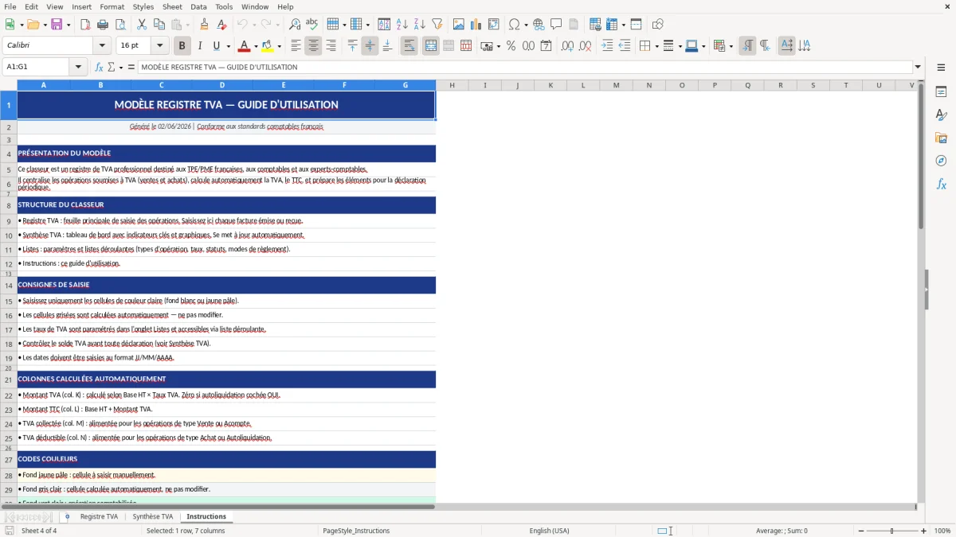The image size is (956, 537).
Task: Toggle Center Horizontally alignment
Action: tap(313, 46)
